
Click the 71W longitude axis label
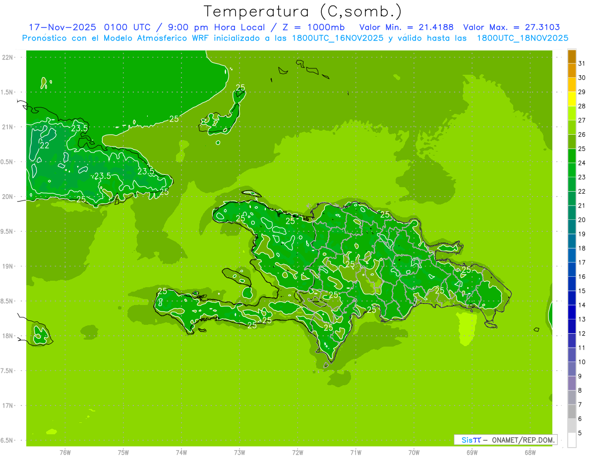[x=356, y=453]
